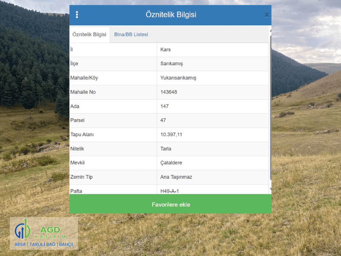The width and height of the screenshot is (341, 256).
Task: Select the Tapu Alanı value 10.397,11
Action: pos(171,134)
